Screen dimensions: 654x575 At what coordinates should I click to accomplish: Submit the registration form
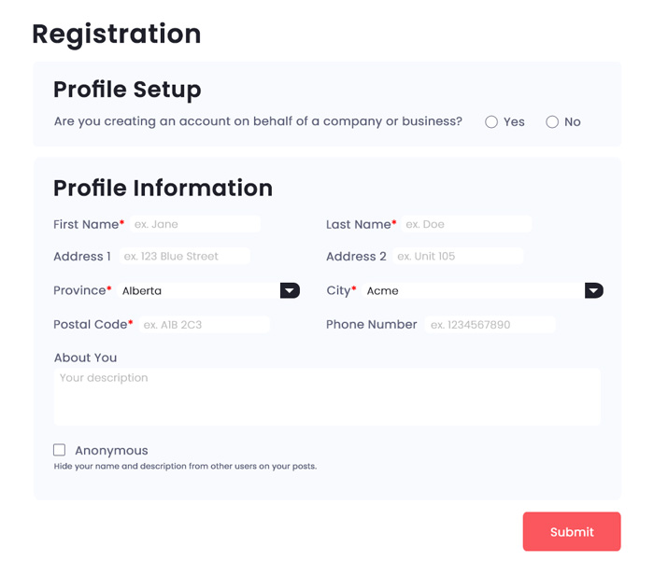[572, 531]
